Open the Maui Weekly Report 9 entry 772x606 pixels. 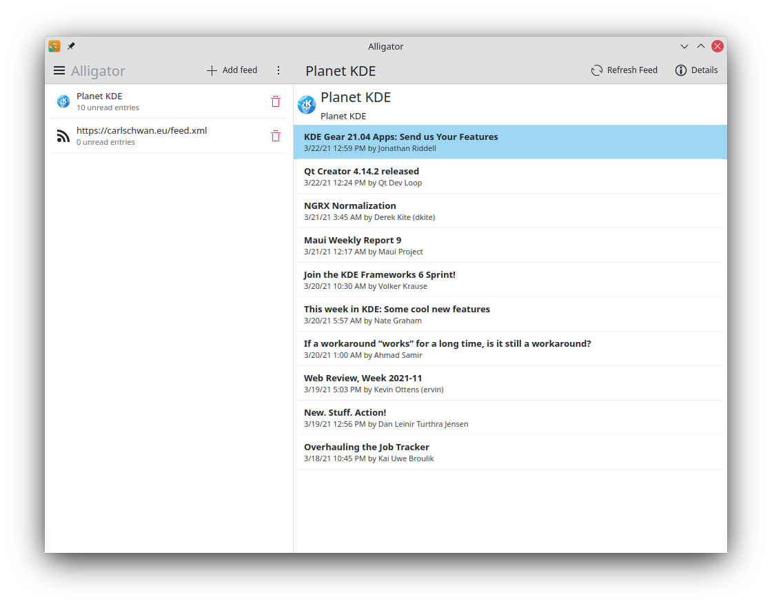tap(510, 245)
